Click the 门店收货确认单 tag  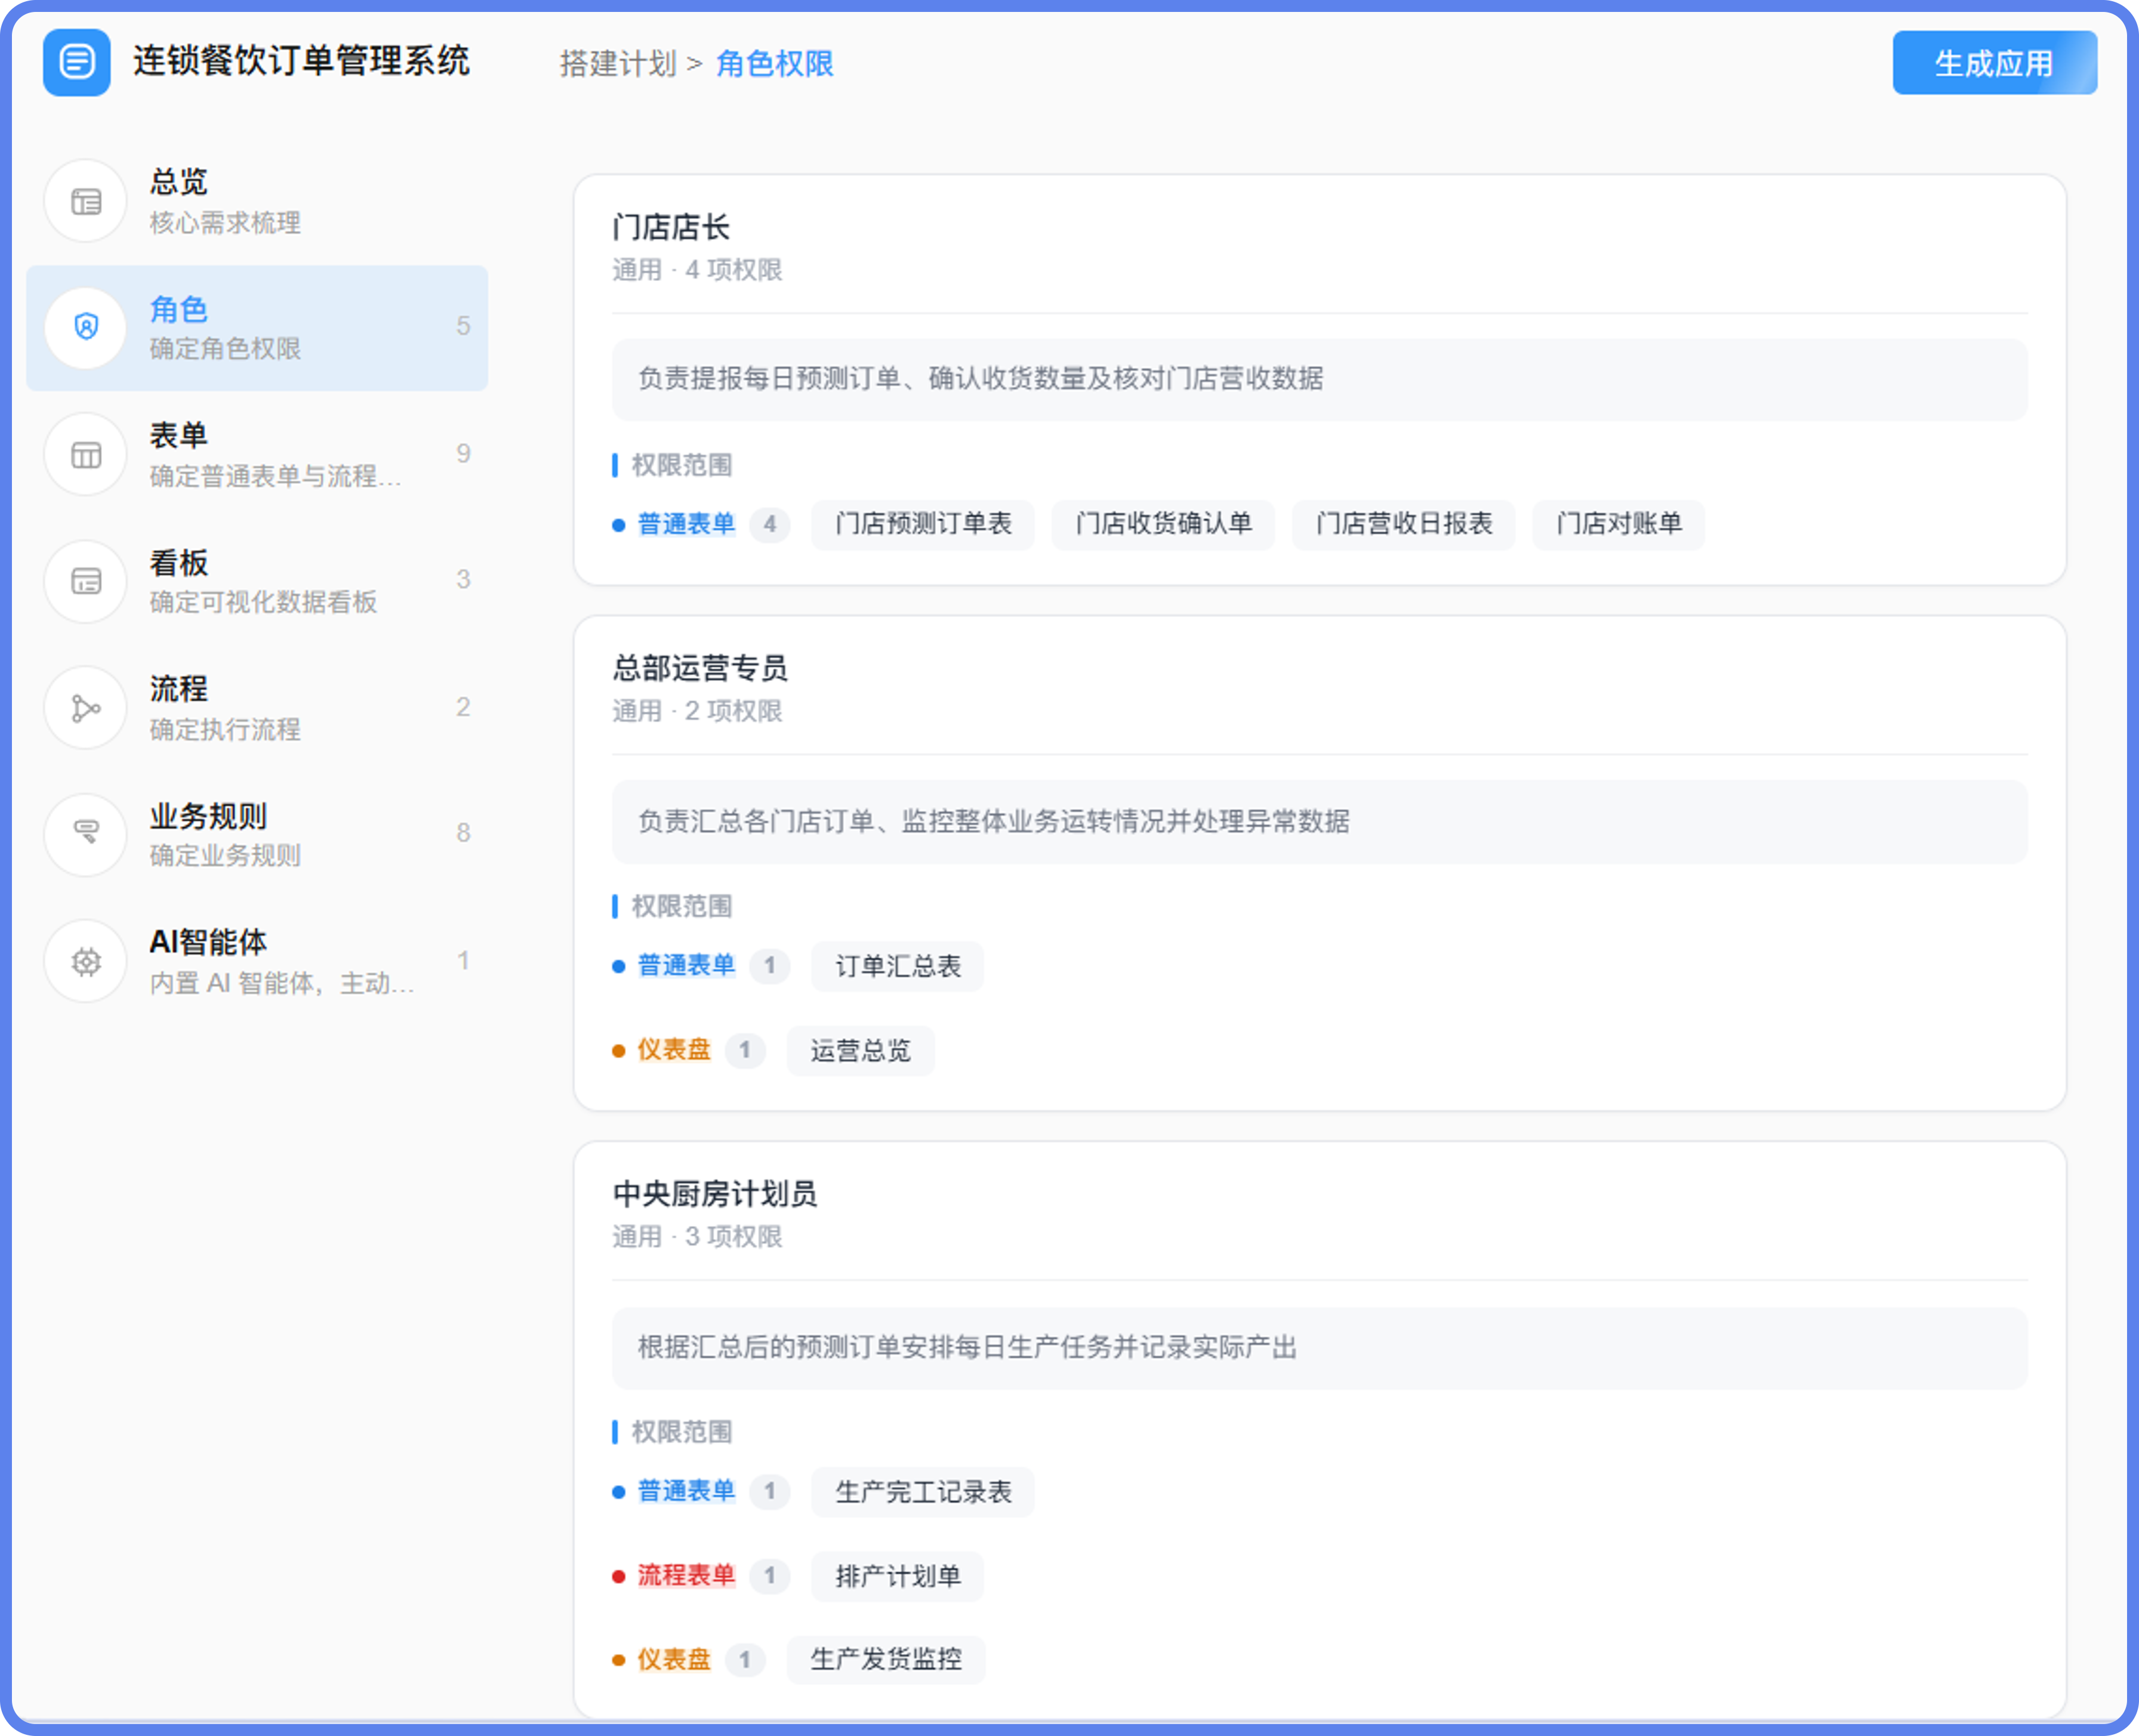1163,524
